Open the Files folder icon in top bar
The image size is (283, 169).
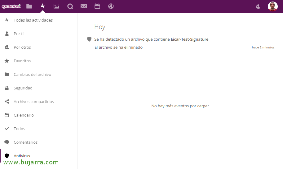point(29,6)
